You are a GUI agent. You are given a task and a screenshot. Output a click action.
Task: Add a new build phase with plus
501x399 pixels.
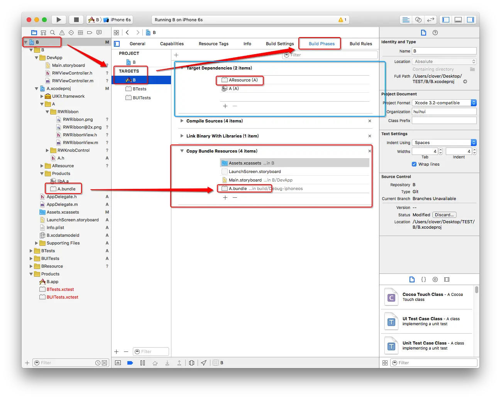click(176, 55)
